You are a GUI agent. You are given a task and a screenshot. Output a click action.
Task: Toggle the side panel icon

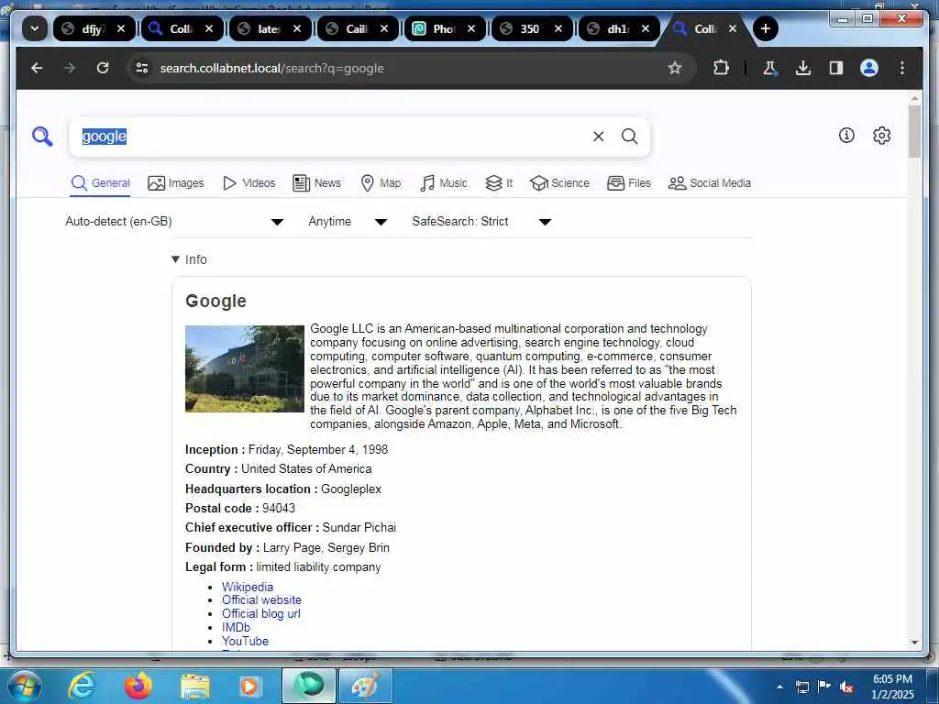(836, 68)
